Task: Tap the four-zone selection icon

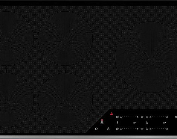Action: click(102, 123)
